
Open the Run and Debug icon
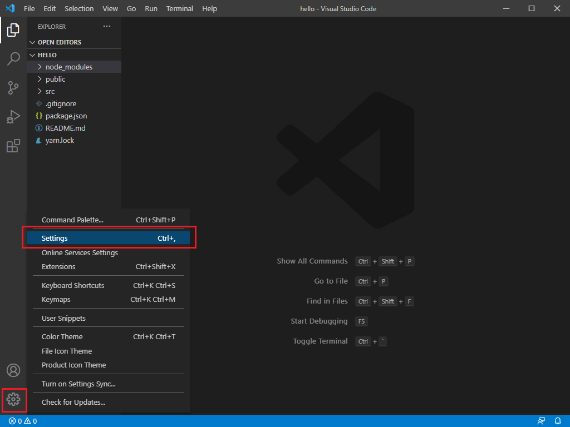pyautogui.click(x=13, y=117)
